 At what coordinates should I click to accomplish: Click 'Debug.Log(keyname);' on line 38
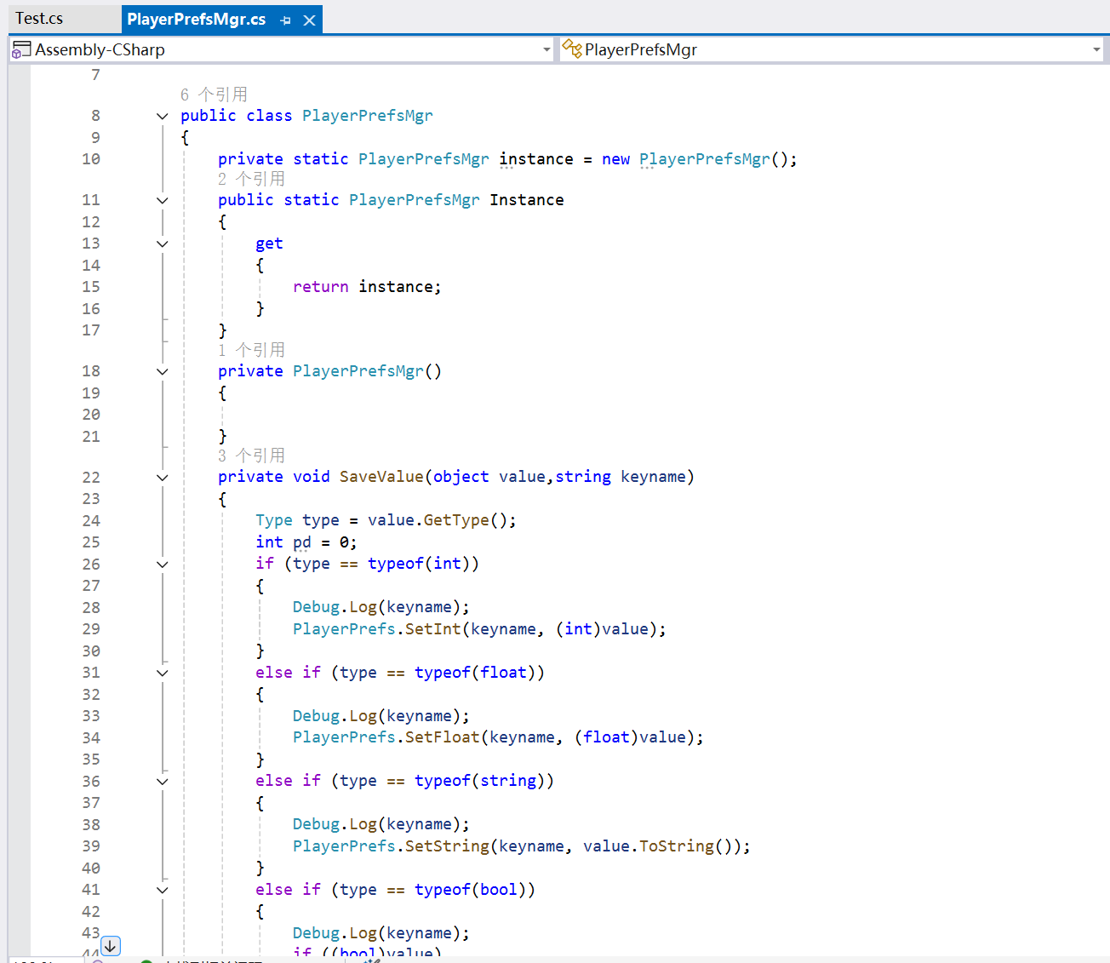[381, 824]
